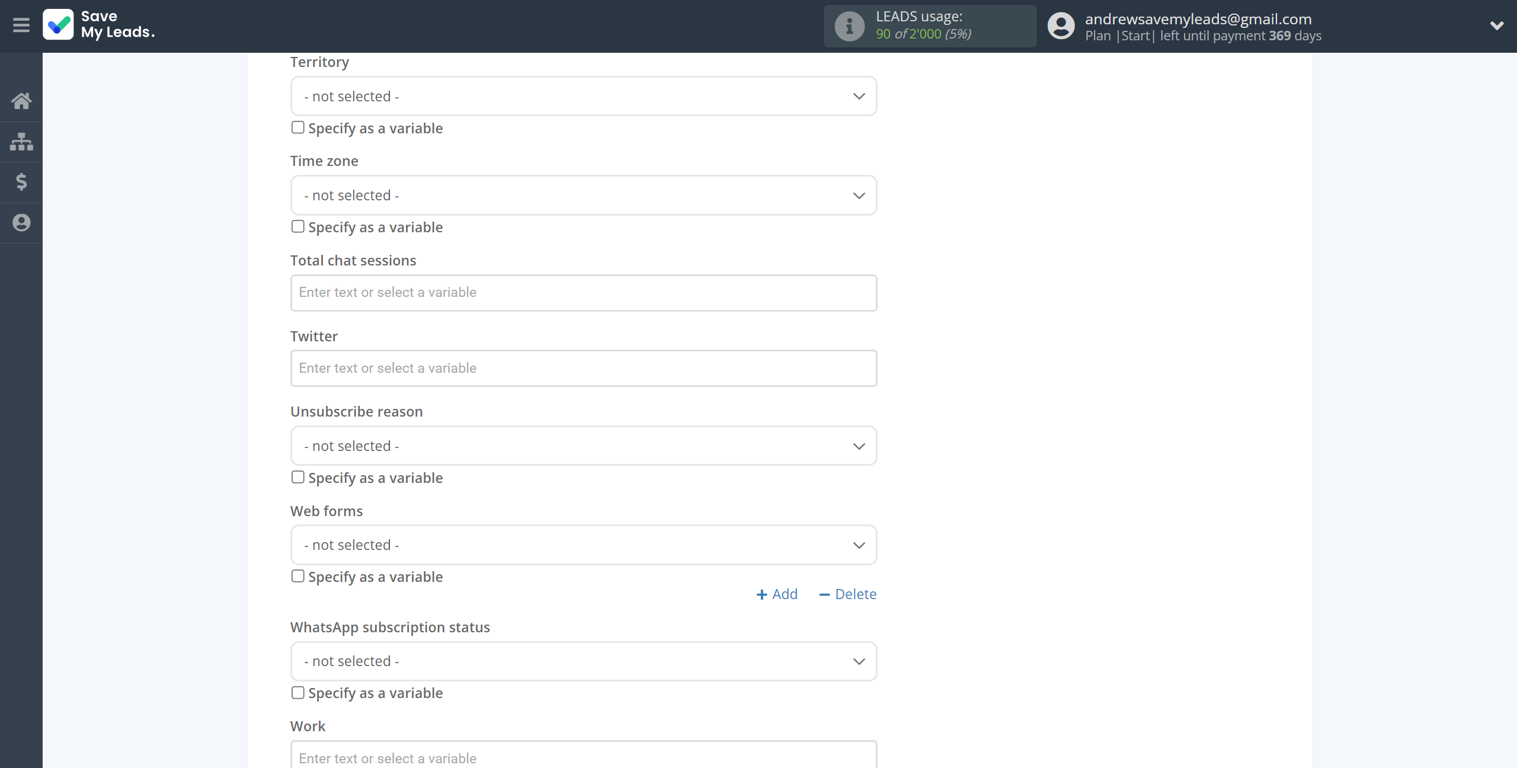Select the Plan Start account tab area
Image resolution: width=1517 pixels, height=768 pixels.
[1273, 27]
